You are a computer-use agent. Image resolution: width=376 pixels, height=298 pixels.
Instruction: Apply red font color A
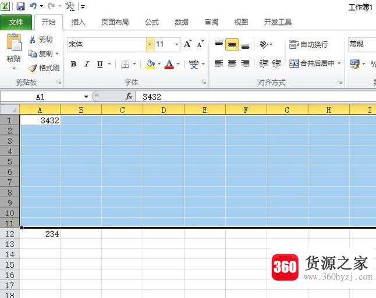(169, 64)
